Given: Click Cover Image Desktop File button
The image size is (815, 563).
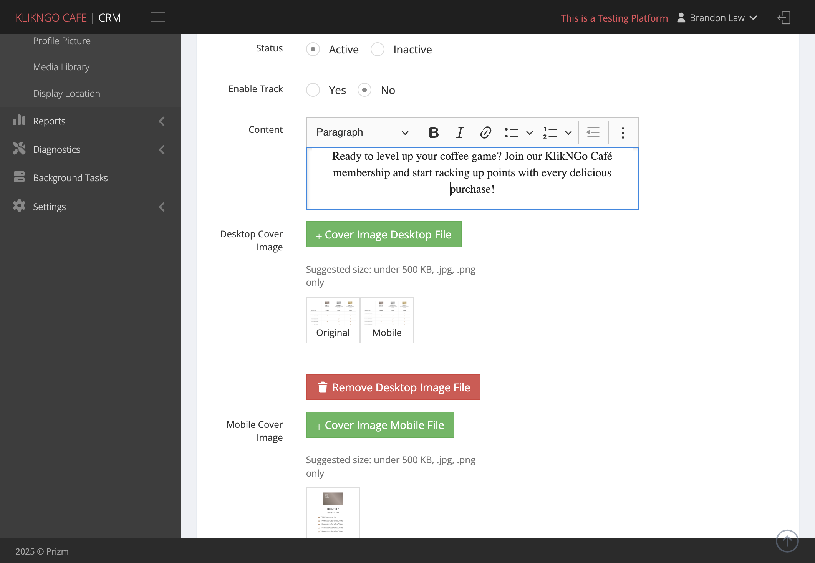Looking at the screenshot, I should [384, 234].
